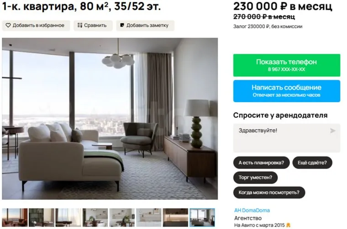Viewport: 347px width, 229px height.
Task: Open the main living room photo
Action: [110, 119]
